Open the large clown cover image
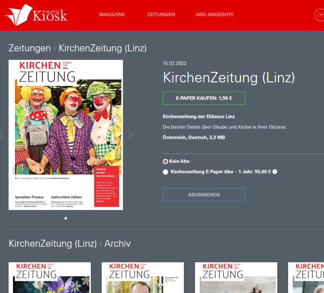 click(x=66, y=135)
